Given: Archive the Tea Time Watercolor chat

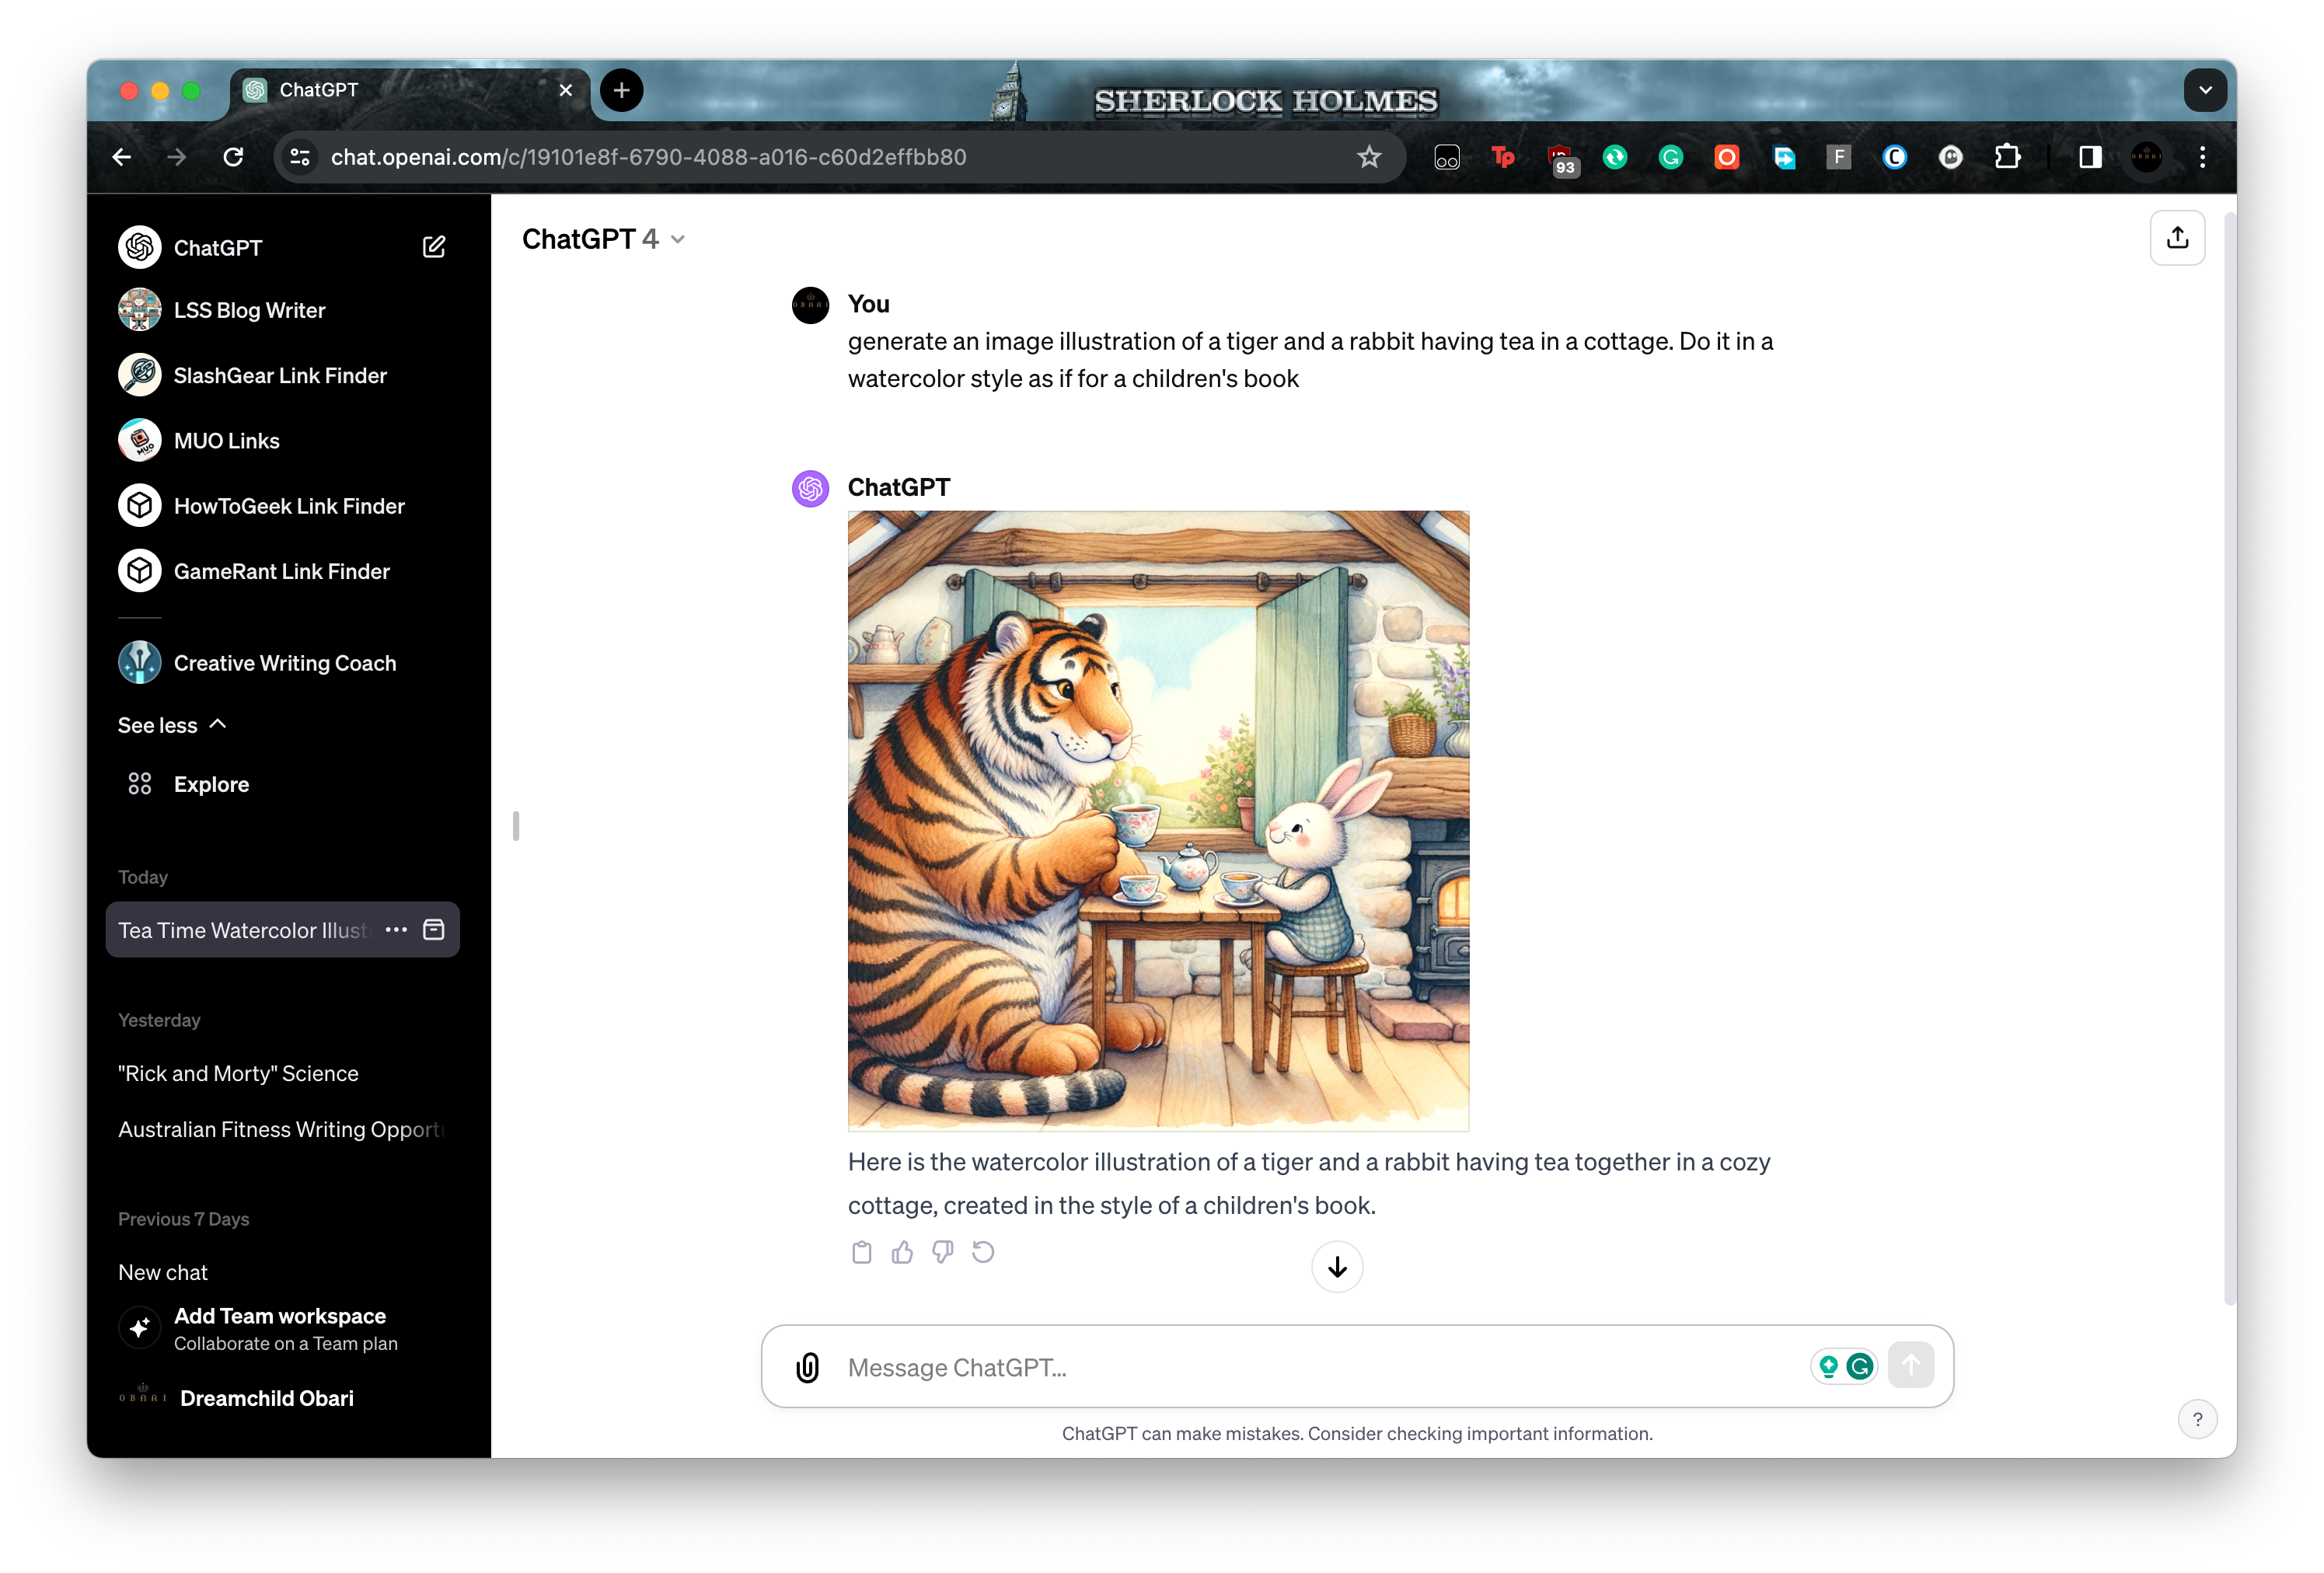Looking at the screenshot, I should [x=434, y=929].
